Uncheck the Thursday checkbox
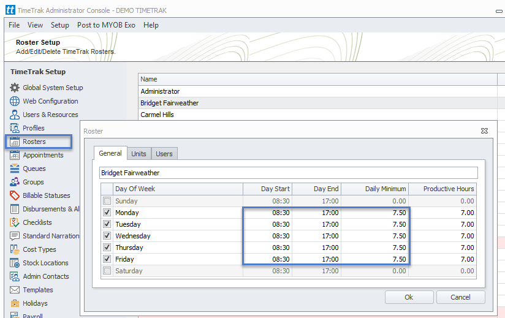Image resolution: width=505 pixels, height=318 pixels. pos(107,247)
